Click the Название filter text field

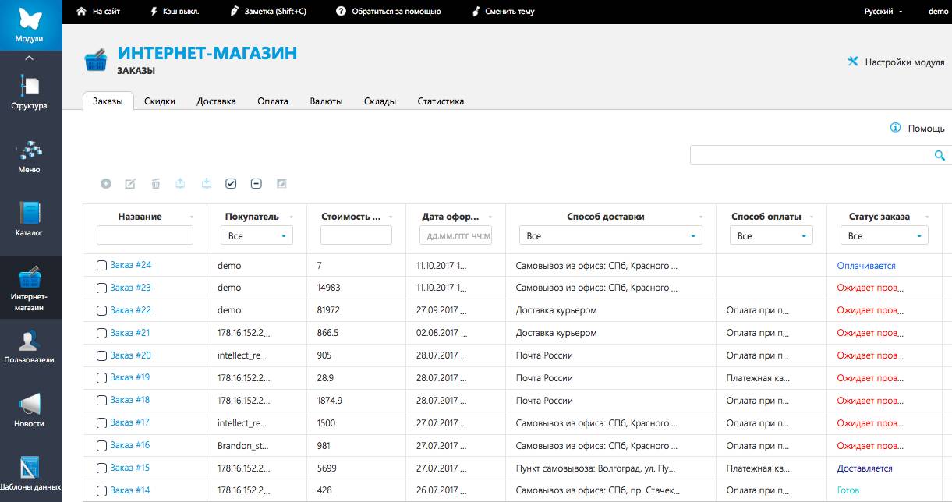click(x=144, y=235)
